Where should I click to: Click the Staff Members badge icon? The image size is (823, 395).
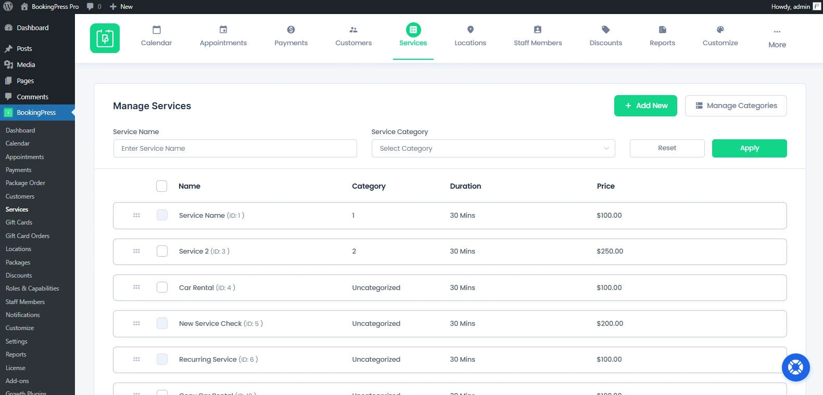(x=538, y=30)
